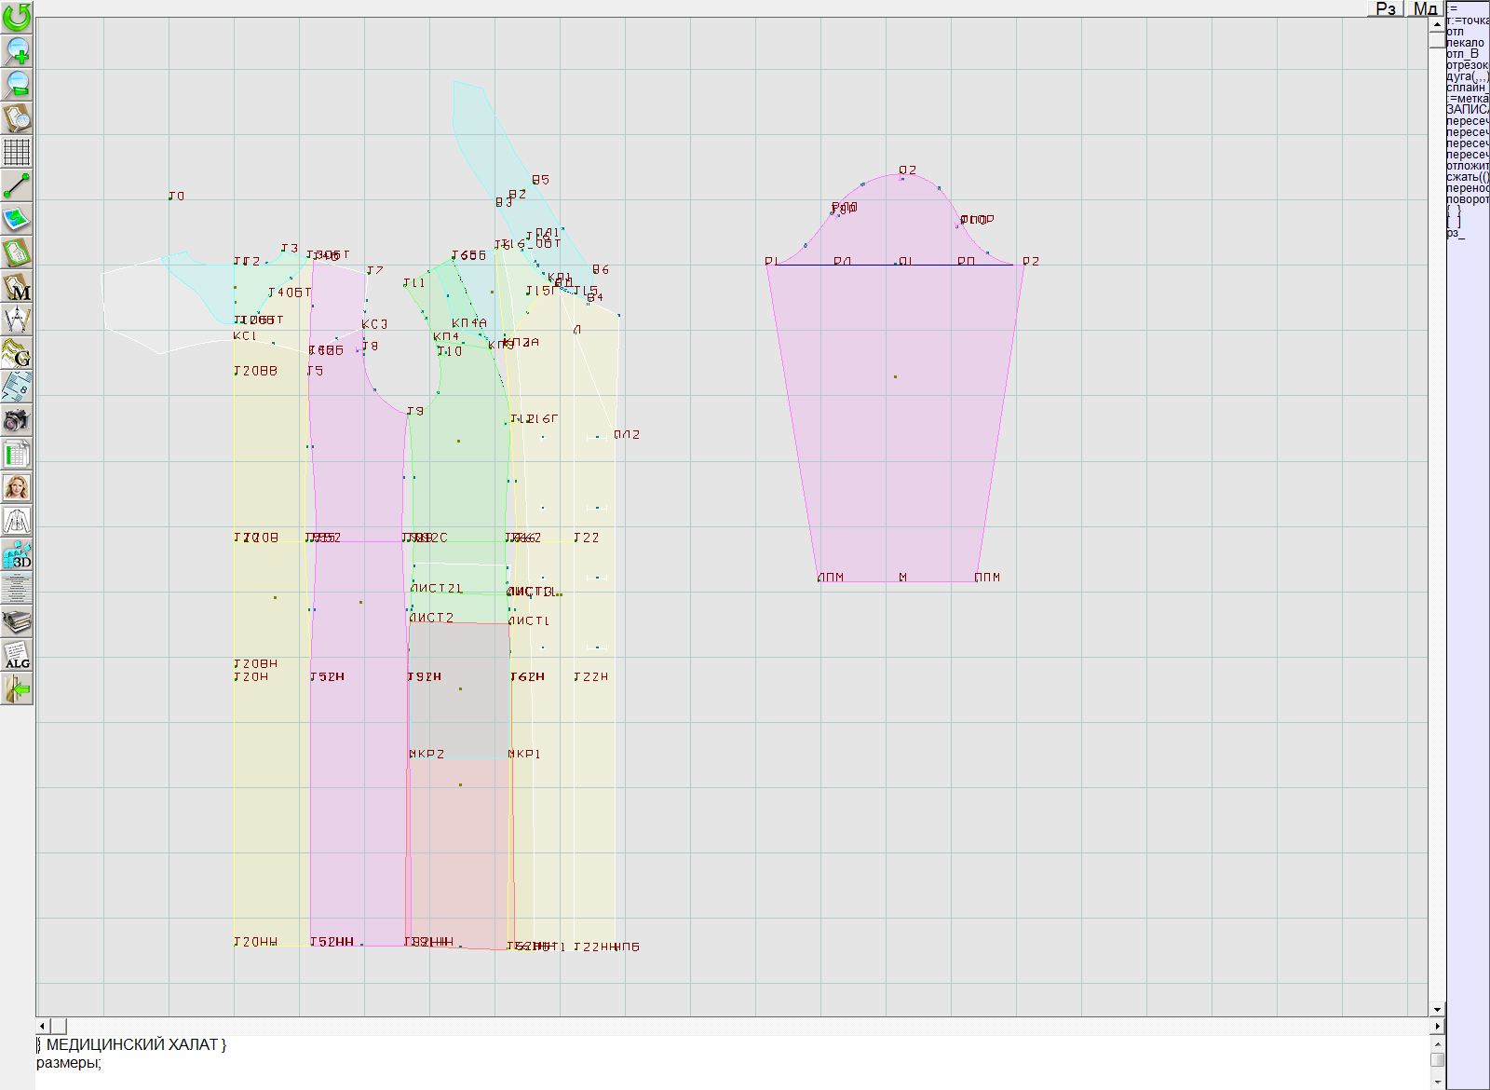
Task: Click the Мд button
Action: click(1425, 8)
